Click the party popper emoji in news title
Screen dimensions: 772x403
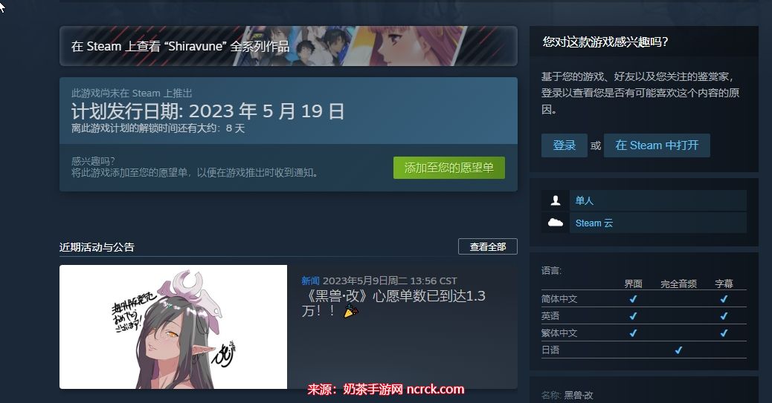351,311
